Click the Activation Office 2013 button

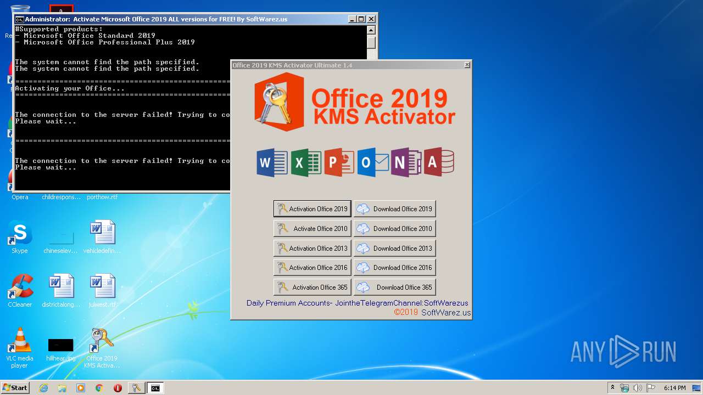(312, 248)
